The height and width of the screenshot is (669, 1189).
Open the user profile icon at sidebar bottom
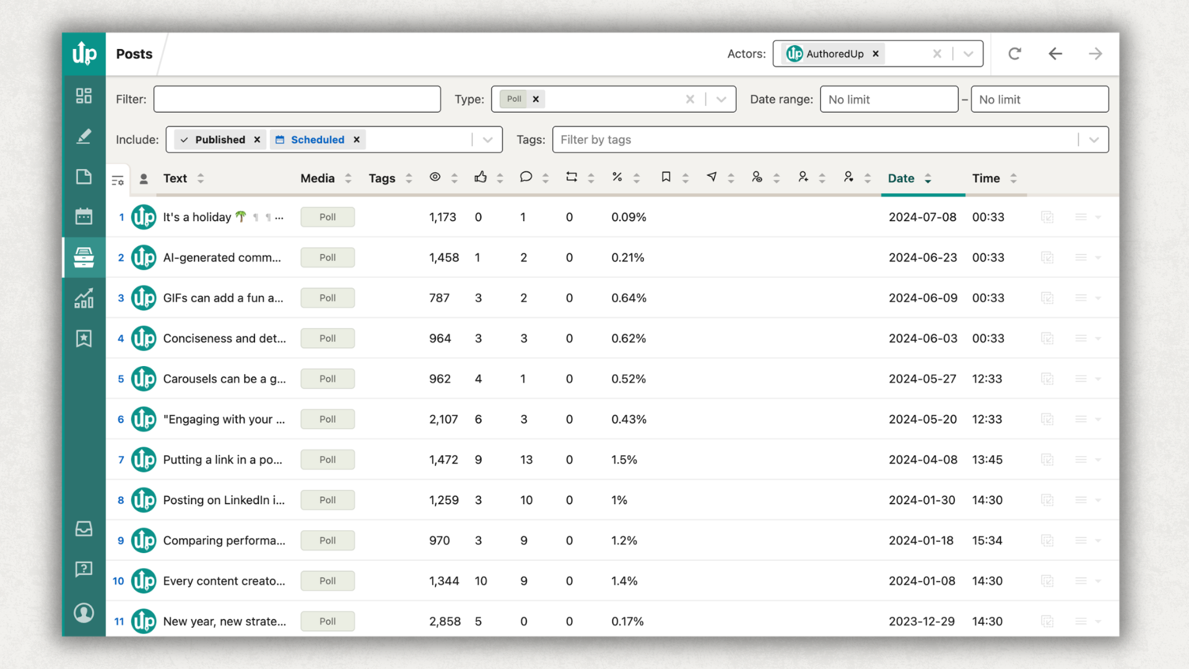(x=84, y=613)
